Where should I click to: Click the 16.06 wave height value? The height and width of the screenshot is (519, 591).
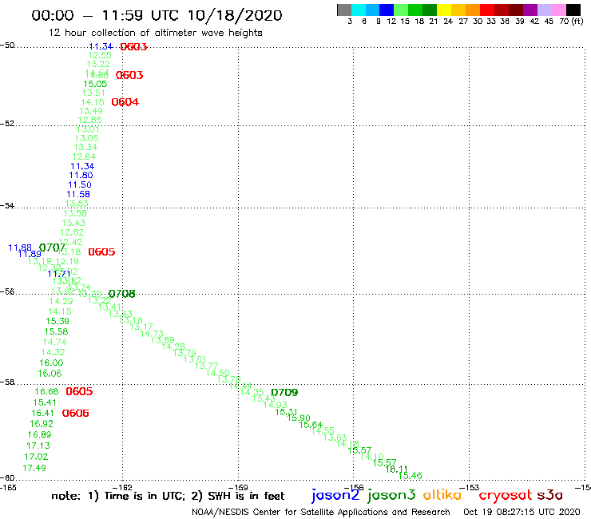coord(50,374)
